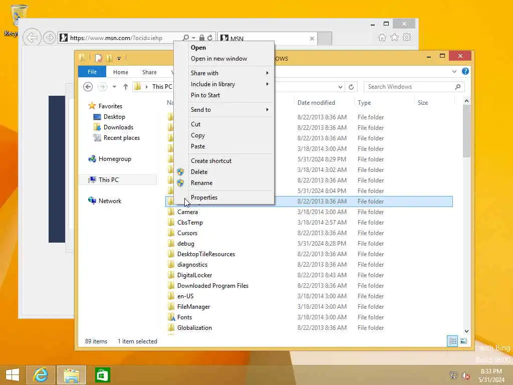Expand the Include in library submenu

[224, 84]
